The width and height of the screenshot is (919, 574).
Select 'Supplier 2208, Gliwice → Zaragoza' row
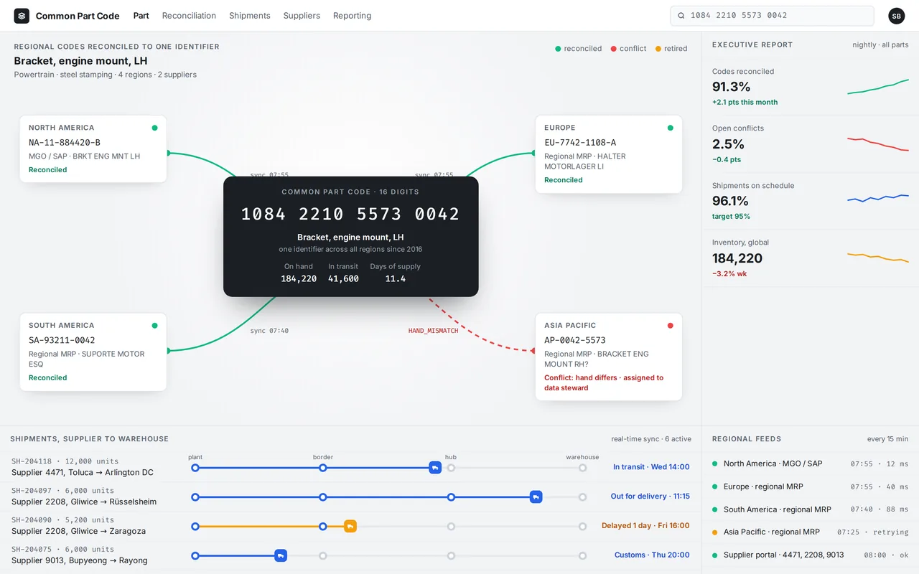(x=78, y=531)
